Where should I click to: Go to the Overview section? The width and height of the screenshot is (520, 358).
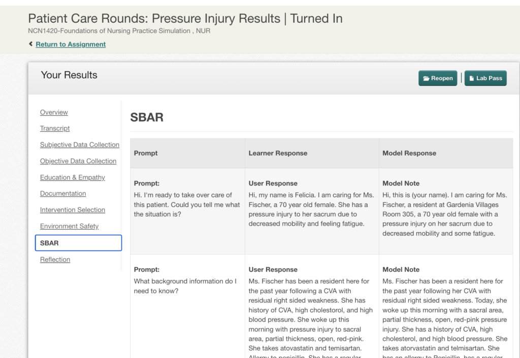tap(54, 112)
